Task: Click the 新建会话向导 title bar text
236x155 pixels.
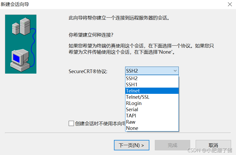Action: tap(15, 4)
